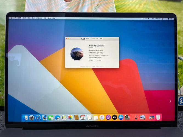
Task: Click the 处理器 processor line
Action: point(97,52)
